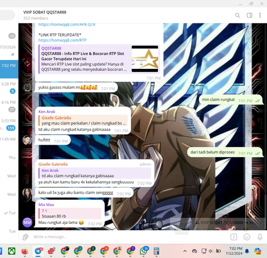Click the 'dari tadi belum diproses' sent message
Image resolution: width=267 pixels, height=258 pixels.
click(225, 152)
